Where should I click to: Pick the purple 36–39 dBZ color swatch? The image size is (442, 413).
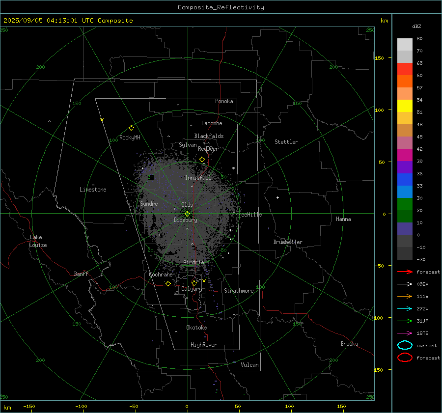coord(405,167)
